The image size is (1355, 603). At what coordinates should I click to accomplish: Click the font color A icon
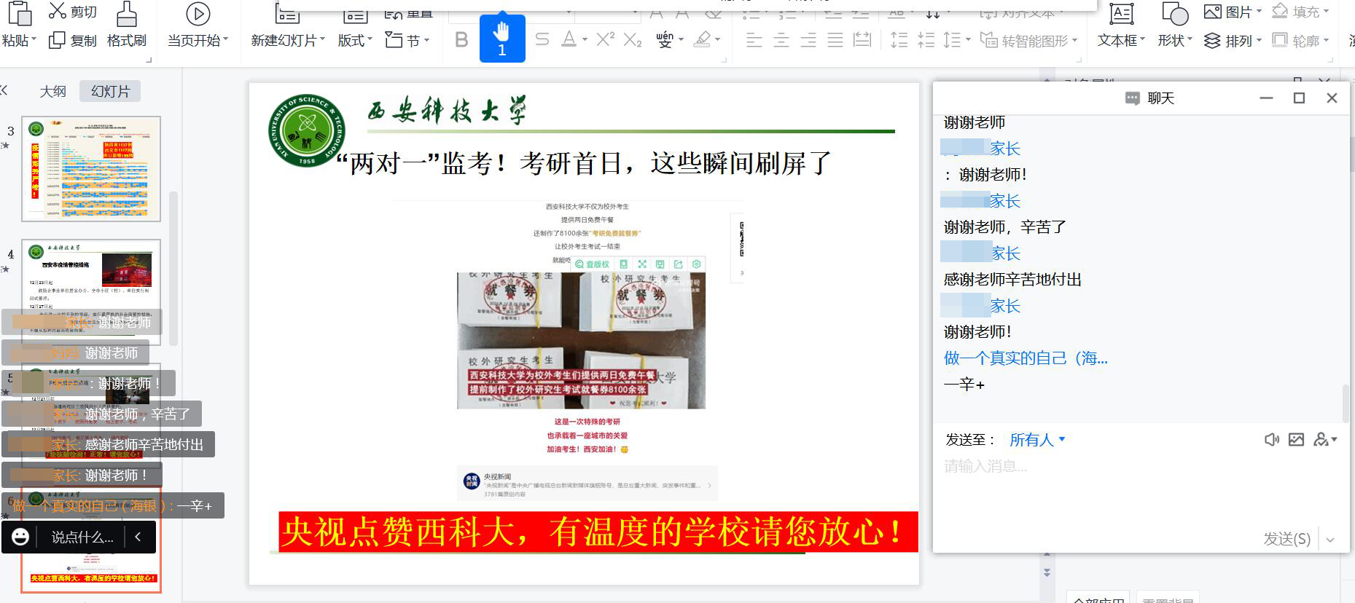570,39
